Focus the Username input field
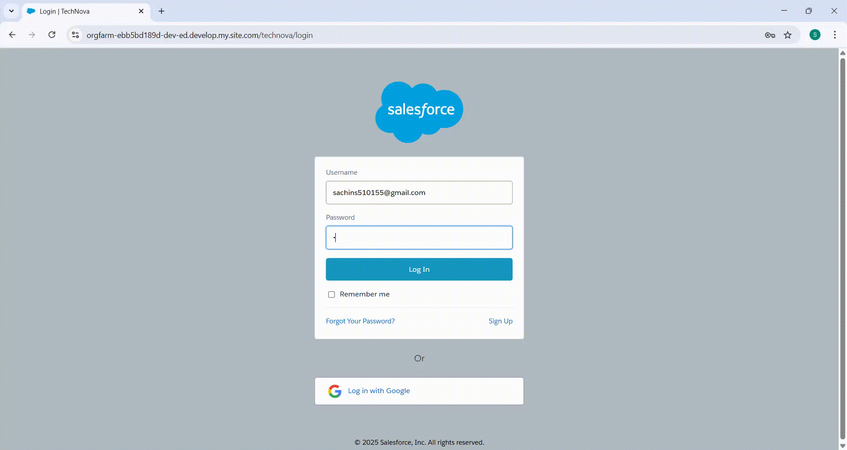Viewport: 847px width, 450px height. point(419,193)
